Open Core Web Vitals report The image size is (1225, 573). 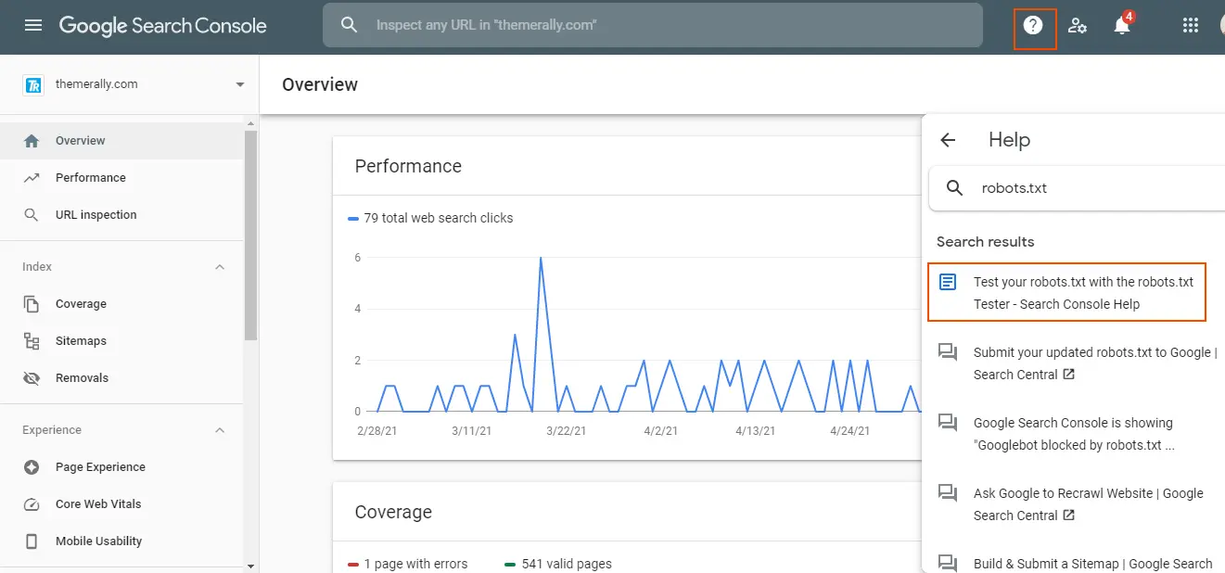click(x=121, y=504)
